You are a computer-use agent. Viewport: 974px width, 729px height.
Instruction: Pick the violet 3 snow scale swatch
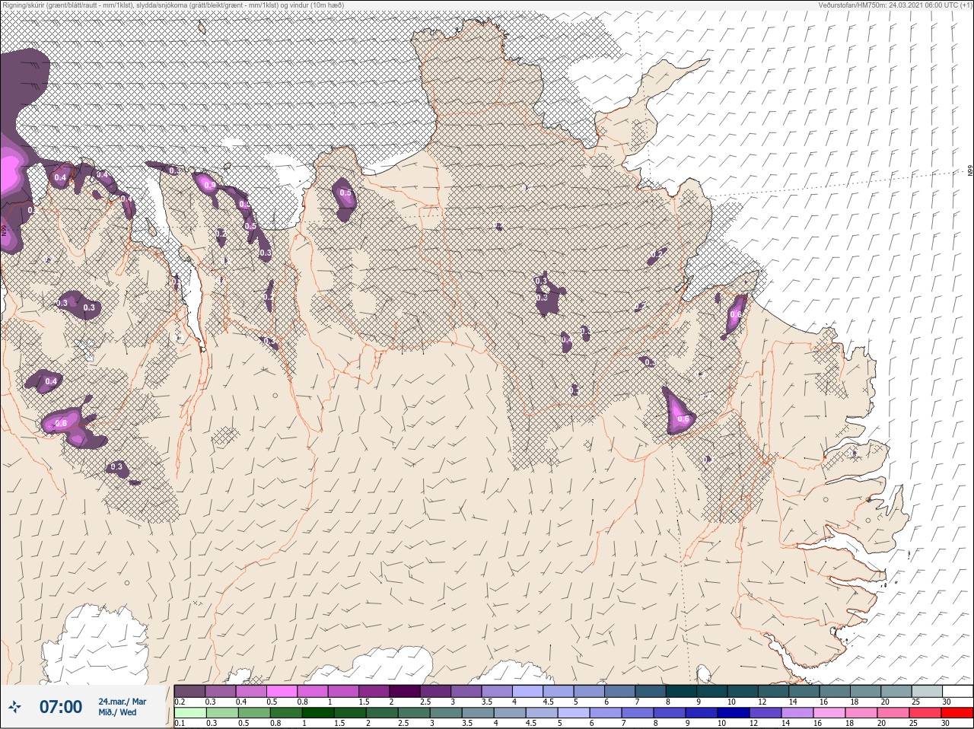point(466,691)
